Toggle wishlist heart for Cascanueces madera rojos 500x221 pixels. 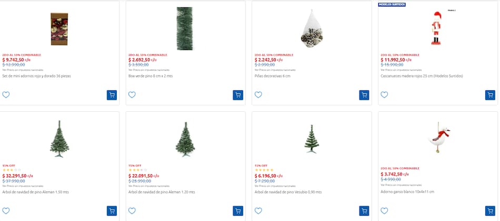384,95
